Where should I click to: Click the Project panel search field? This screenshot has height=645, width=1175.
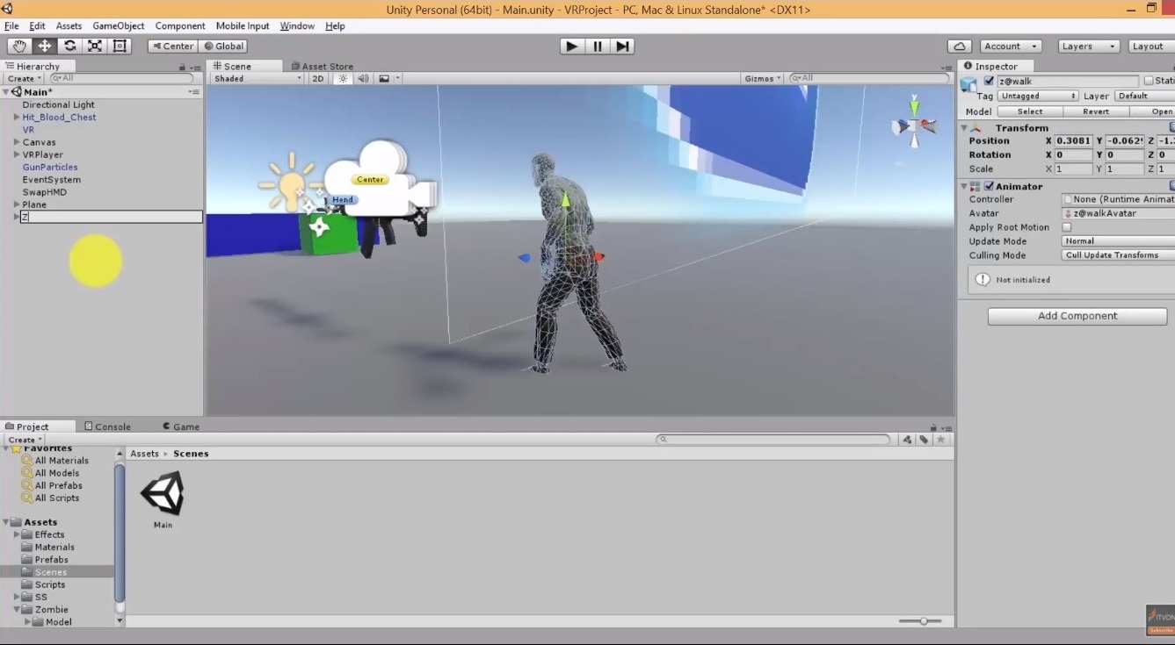[773, 440]
